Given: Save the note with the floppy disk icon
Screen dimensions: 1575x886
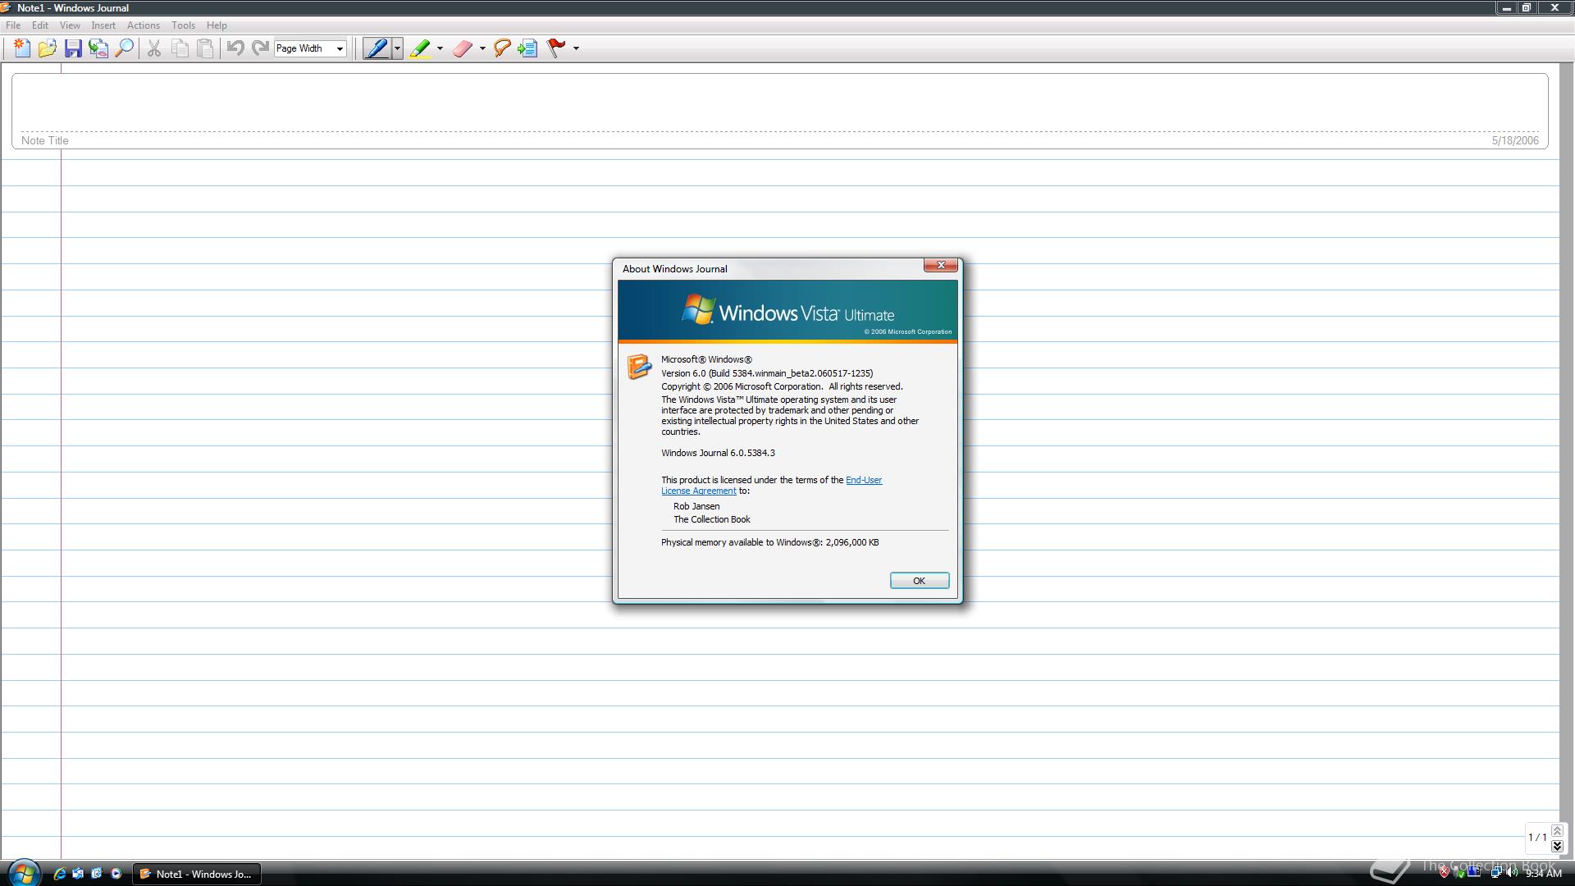Looking at the screenshot, I should pyautogui.click(x=73, y=48).
